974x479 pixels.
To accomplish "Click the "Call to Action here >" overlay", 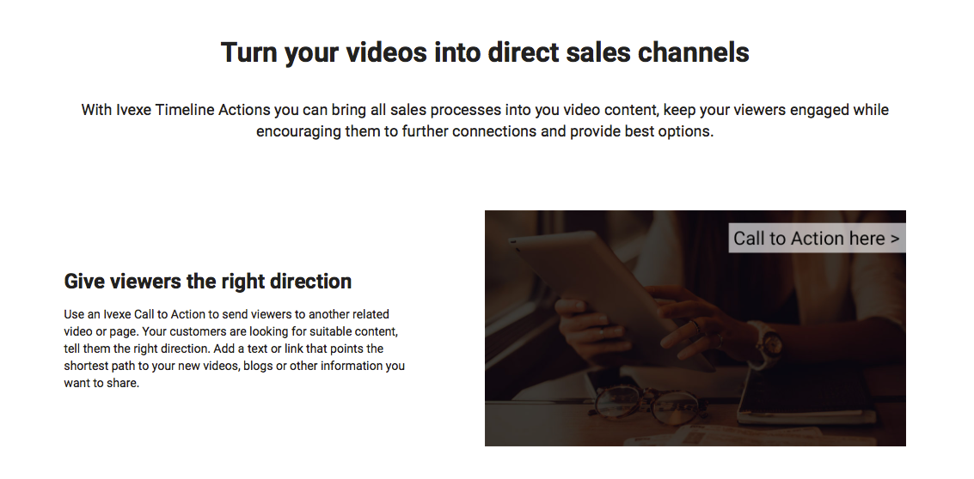I will [817, 239].
